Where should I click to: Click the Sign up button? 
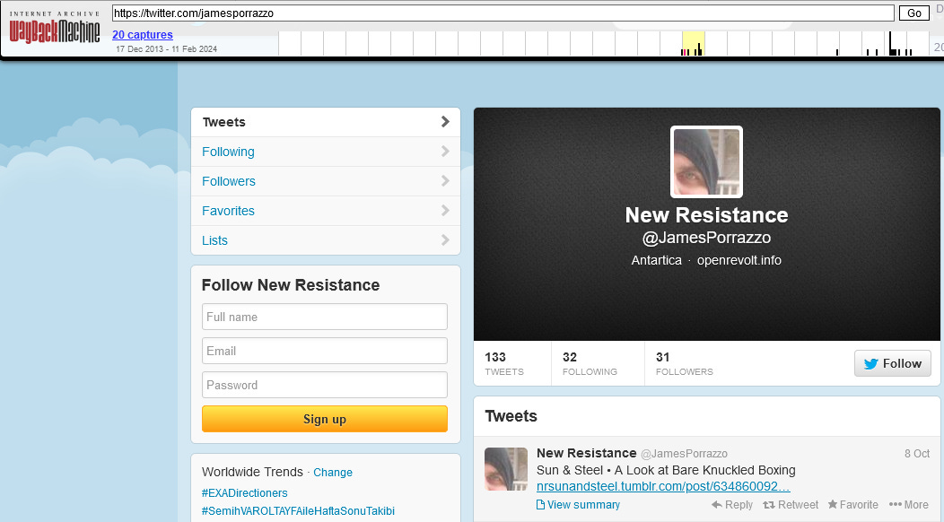coord(325,419)
